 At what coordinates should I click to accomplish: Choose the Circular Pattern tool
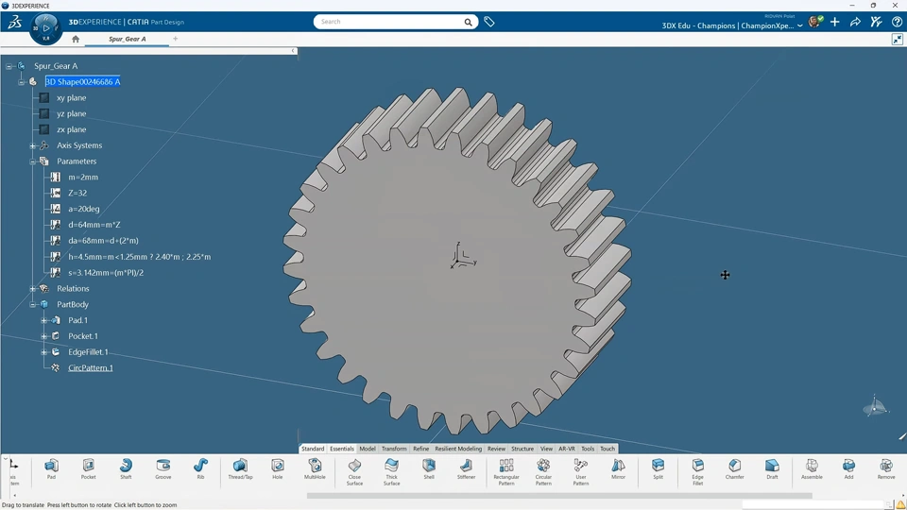(543, 467)
